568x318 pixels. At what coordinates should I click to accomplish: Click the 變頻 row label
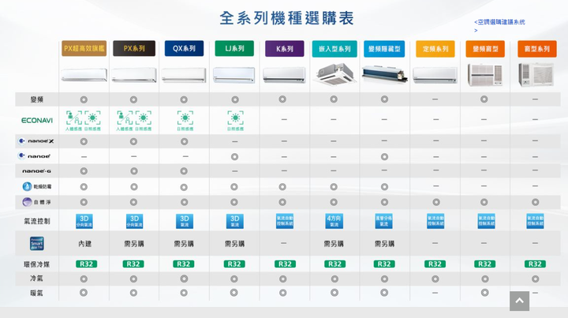coord(36,99)
